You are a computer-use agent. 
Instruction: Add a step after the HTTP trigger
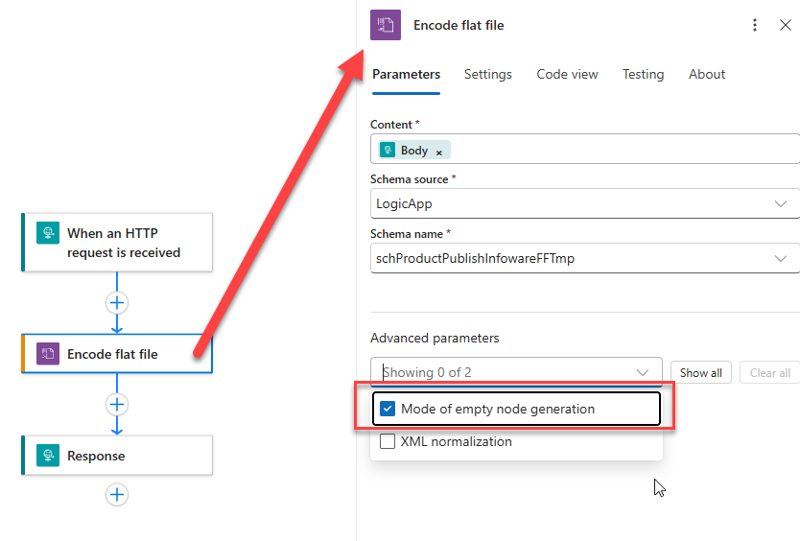click(117, 303)
